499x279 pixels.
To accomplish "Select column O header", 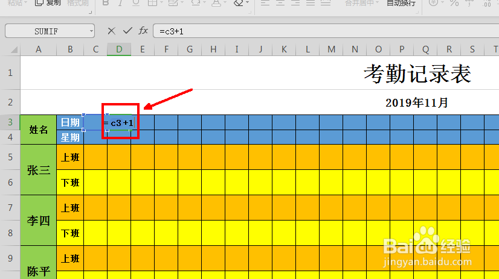I will click(x=378, y=49).
